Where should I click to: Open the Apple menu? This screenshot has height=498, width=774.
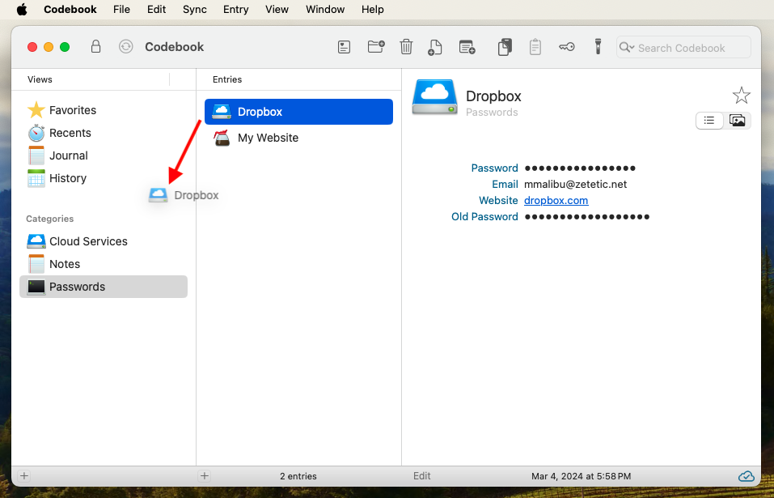point(22,10)
